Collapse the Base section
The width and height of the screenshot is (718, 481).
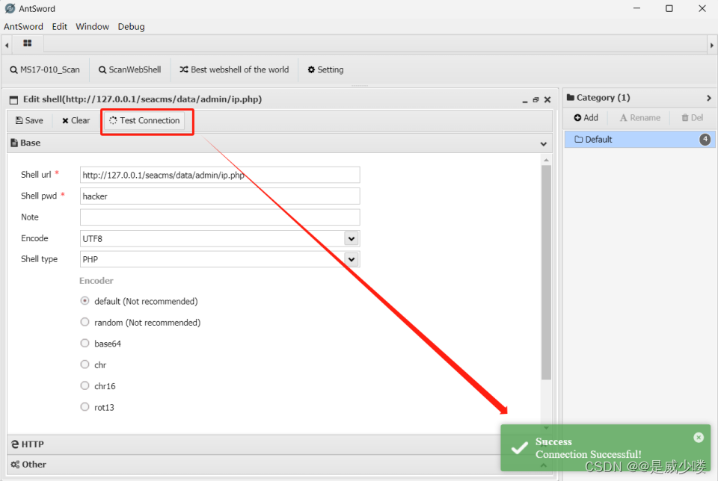(544, 143)
